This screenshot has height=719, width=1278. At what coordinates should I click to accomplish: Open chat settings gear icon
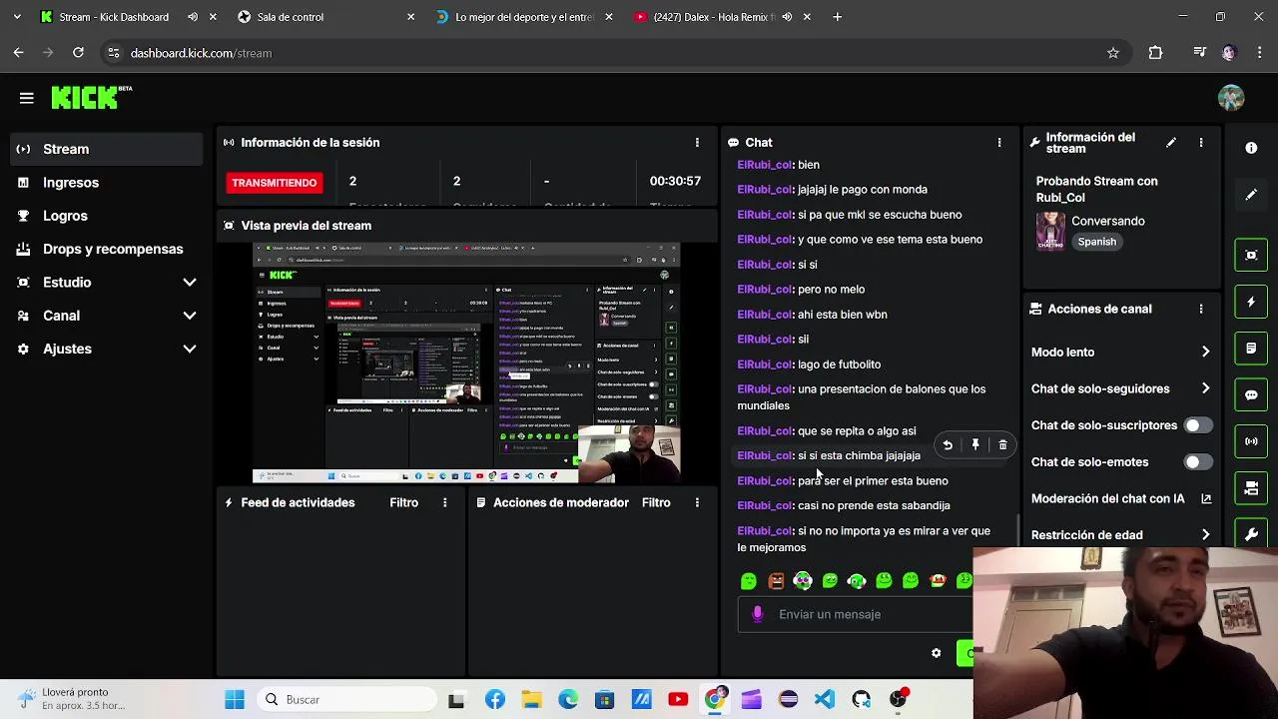[x=936, y=653]
